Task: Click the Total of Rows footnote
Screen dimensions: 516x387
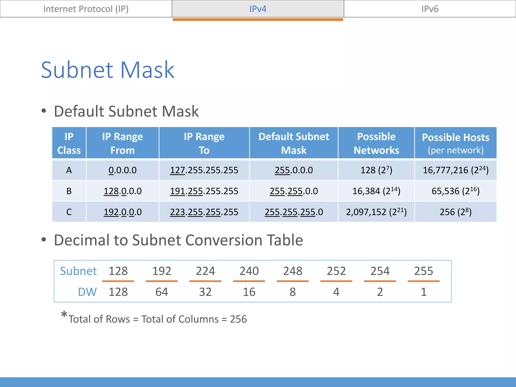Action: pos(154,318)
